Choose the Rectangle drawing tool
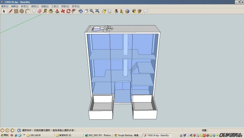This screenshot has height=138, width=244. pos(16,11)
